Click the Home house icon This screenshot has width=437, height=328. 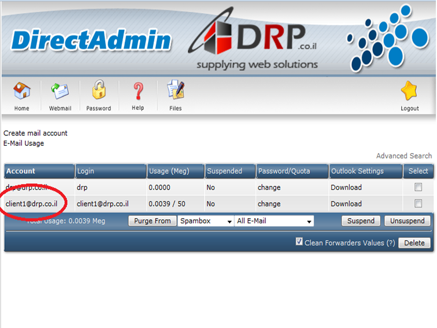click(x=21, y=91)
